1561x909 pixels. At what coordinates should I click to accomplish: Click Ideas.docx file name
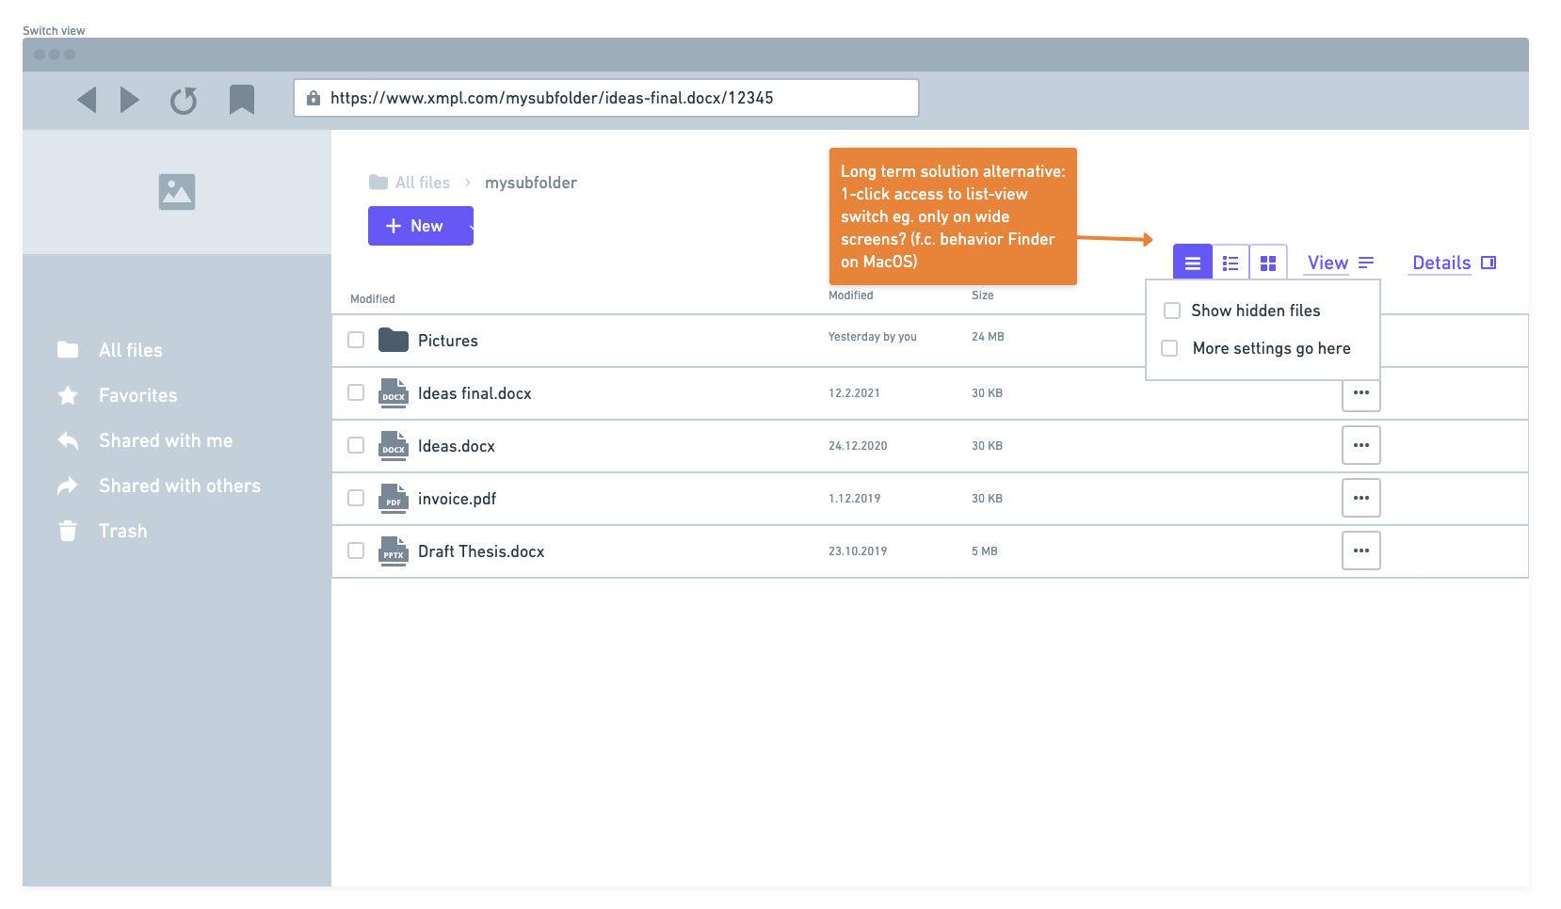coord(457,446)
